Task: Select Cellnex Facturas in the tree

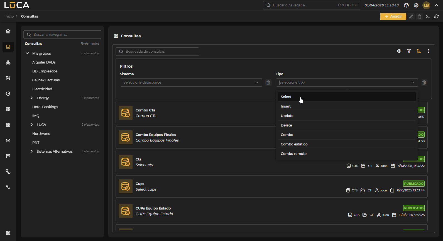Action: click(46, 80)
